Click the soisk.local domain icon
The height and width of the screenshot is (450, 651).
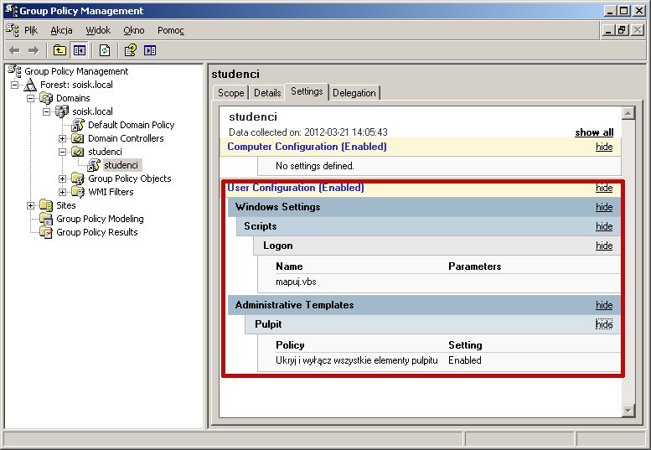pyautogui.click(x=62, y=111)
